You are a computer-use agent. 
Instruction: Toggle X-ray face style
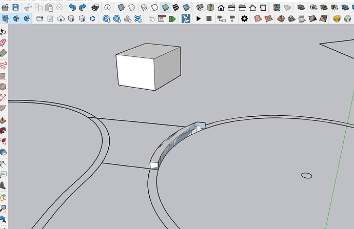pyautogui.click(x=122, y=8)
